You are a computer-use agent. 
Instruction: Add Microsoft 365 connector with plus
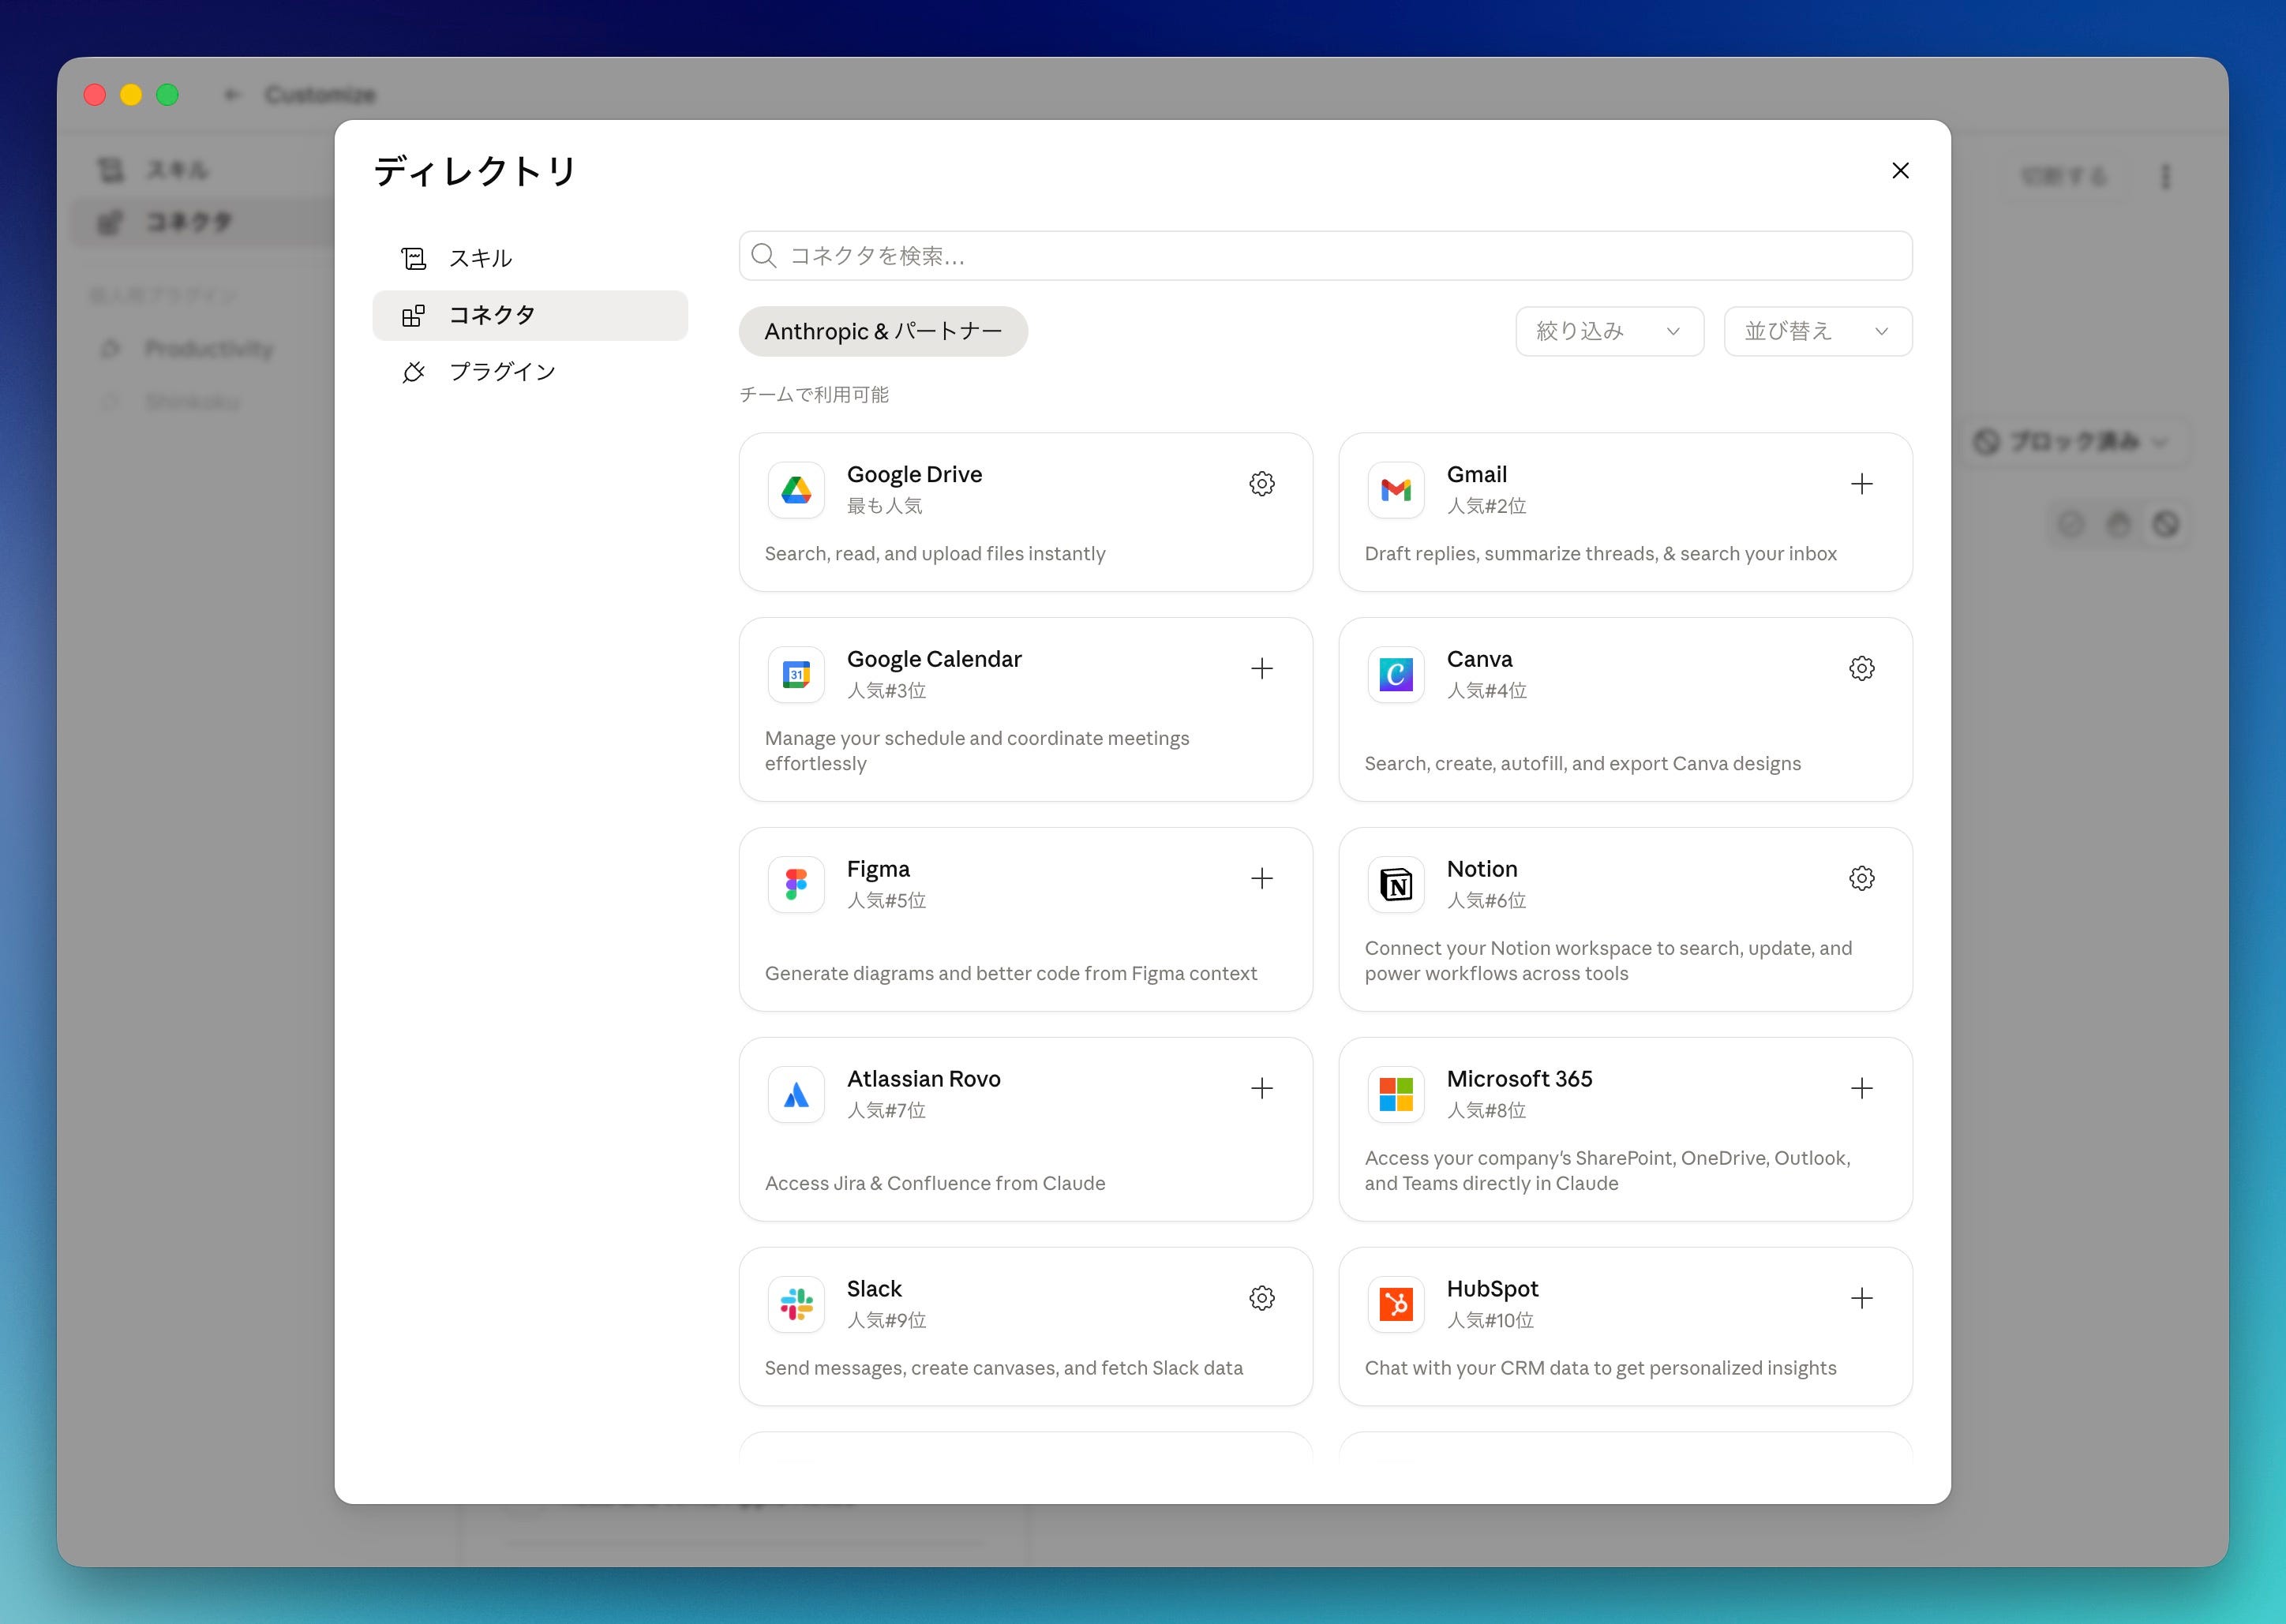pos(1861,1089)
